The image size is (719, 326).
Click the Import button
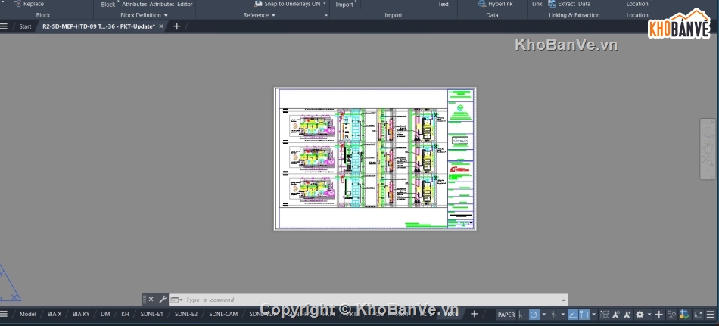(x=344, y=5)
